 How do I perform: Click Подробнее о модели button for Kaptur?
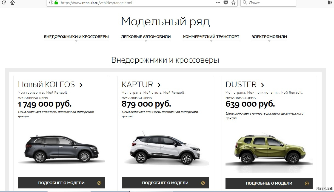[x=165, y=183]
